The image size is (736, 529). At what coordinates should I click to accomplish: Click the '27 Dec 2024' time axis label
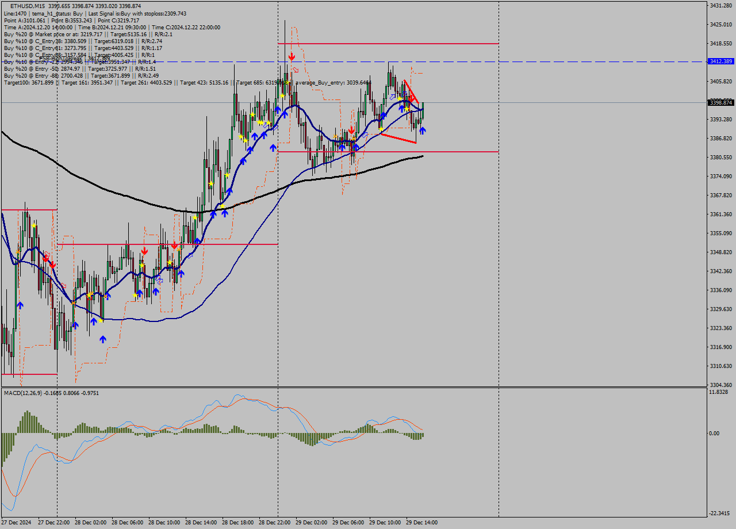[17, 523]
